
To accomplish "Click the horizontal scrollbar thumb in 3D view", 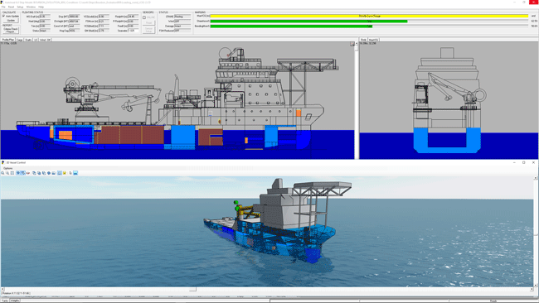I will click(x=193, y=289).
